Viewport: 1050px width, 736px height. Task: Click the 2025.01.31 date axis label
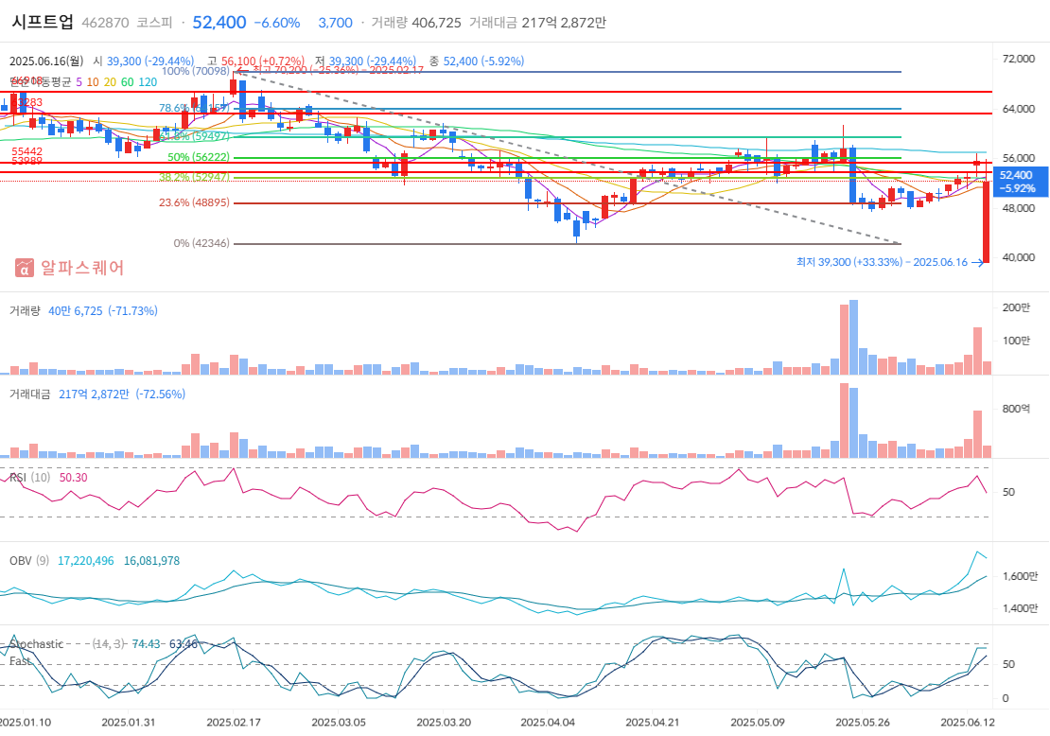[x=128, y=723]
